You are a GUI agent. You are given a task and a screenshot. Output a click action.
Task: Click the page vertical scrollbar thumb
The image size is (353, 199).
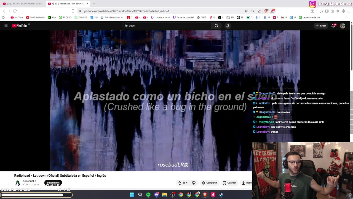[x=352, y=47]
